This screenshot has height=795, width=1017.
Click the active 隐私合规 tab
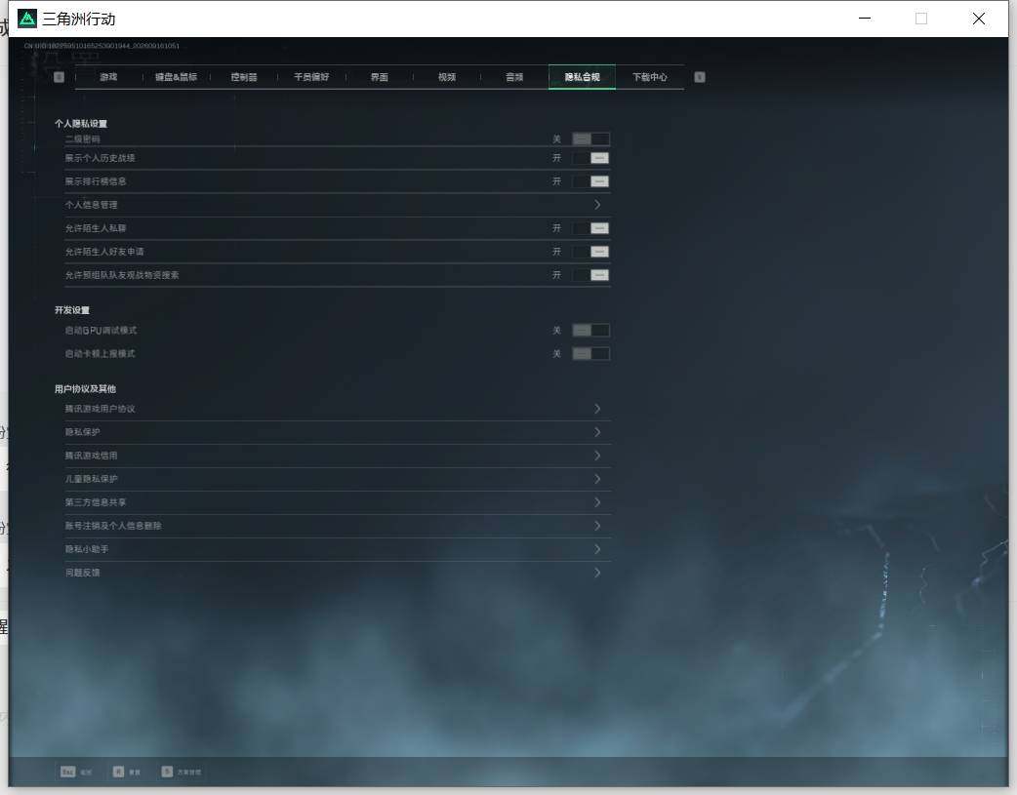[x=582, y=77]
